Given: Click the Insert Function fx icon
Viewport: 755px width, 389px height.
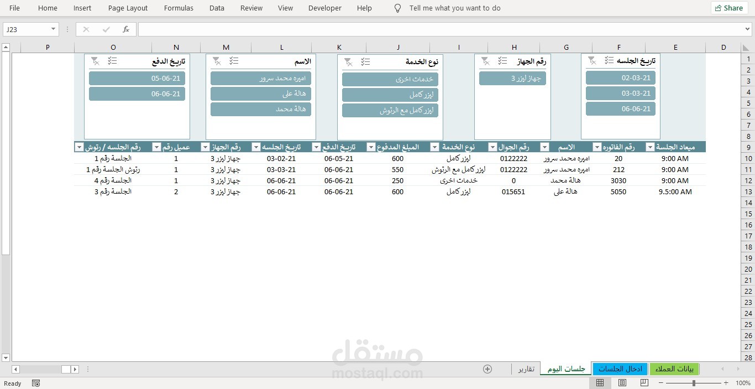Looking at the screenshot, I should tap(126, 29).
